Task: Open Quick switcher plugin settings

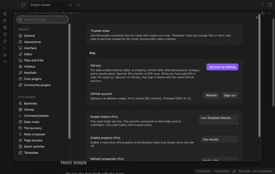Action: [31, 147]
